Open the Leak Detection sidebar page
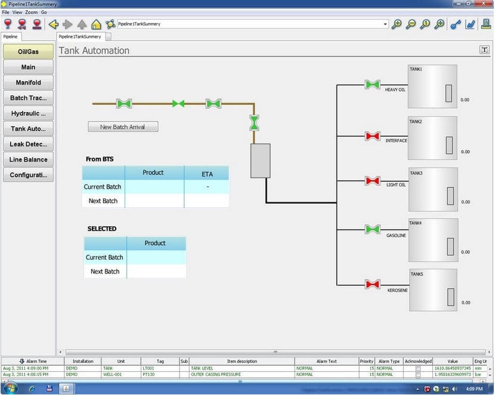The width and height of the screenshot is (495, 395). click(x=28, y=144)
